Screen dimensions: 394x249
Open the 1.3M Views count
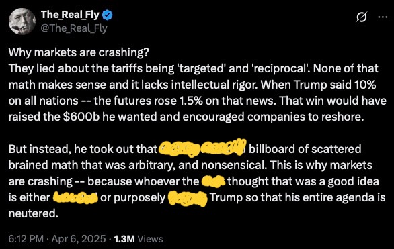coord(139,239)
